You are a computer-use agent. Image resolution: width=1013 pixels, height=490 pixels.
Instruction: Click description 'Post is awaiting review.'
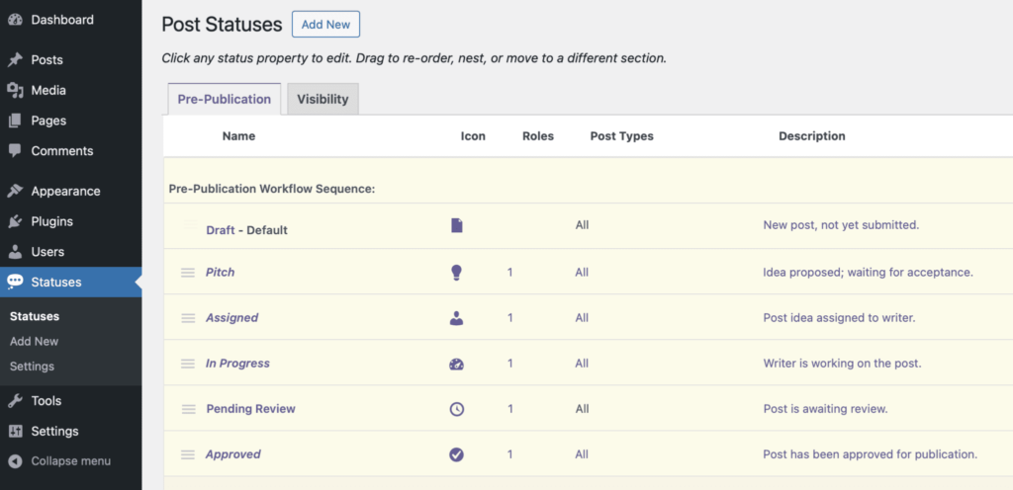click(x=826, y=409)
